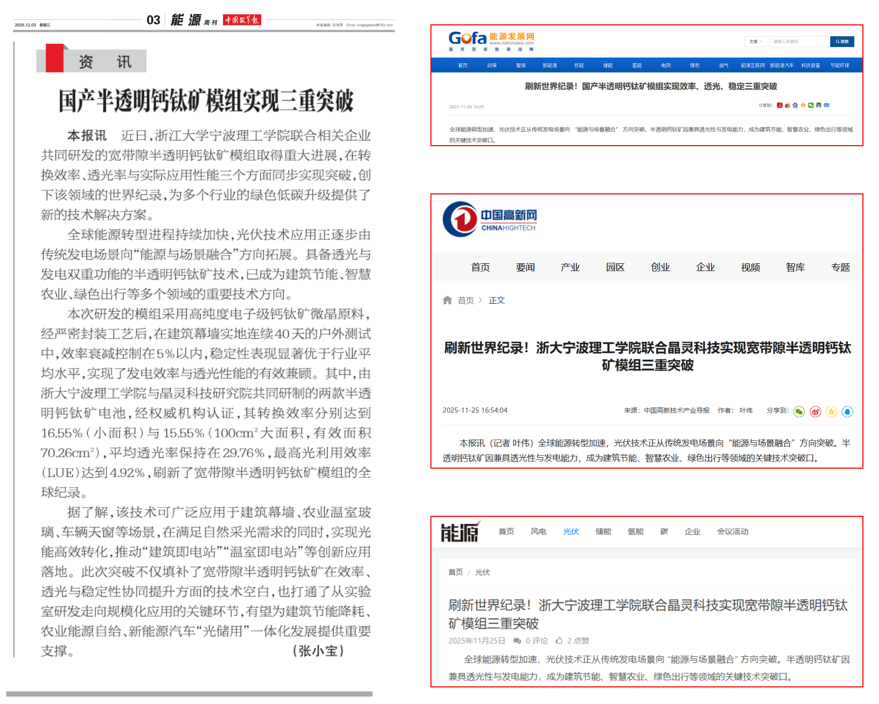Viewport: 879px width, 704px height.
Task: Click the home icon in breadcrumb
Action: click(447, 300)
